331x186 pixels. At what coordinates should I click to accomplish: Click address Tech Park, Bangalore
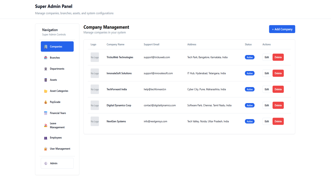[x=207, y=57]
